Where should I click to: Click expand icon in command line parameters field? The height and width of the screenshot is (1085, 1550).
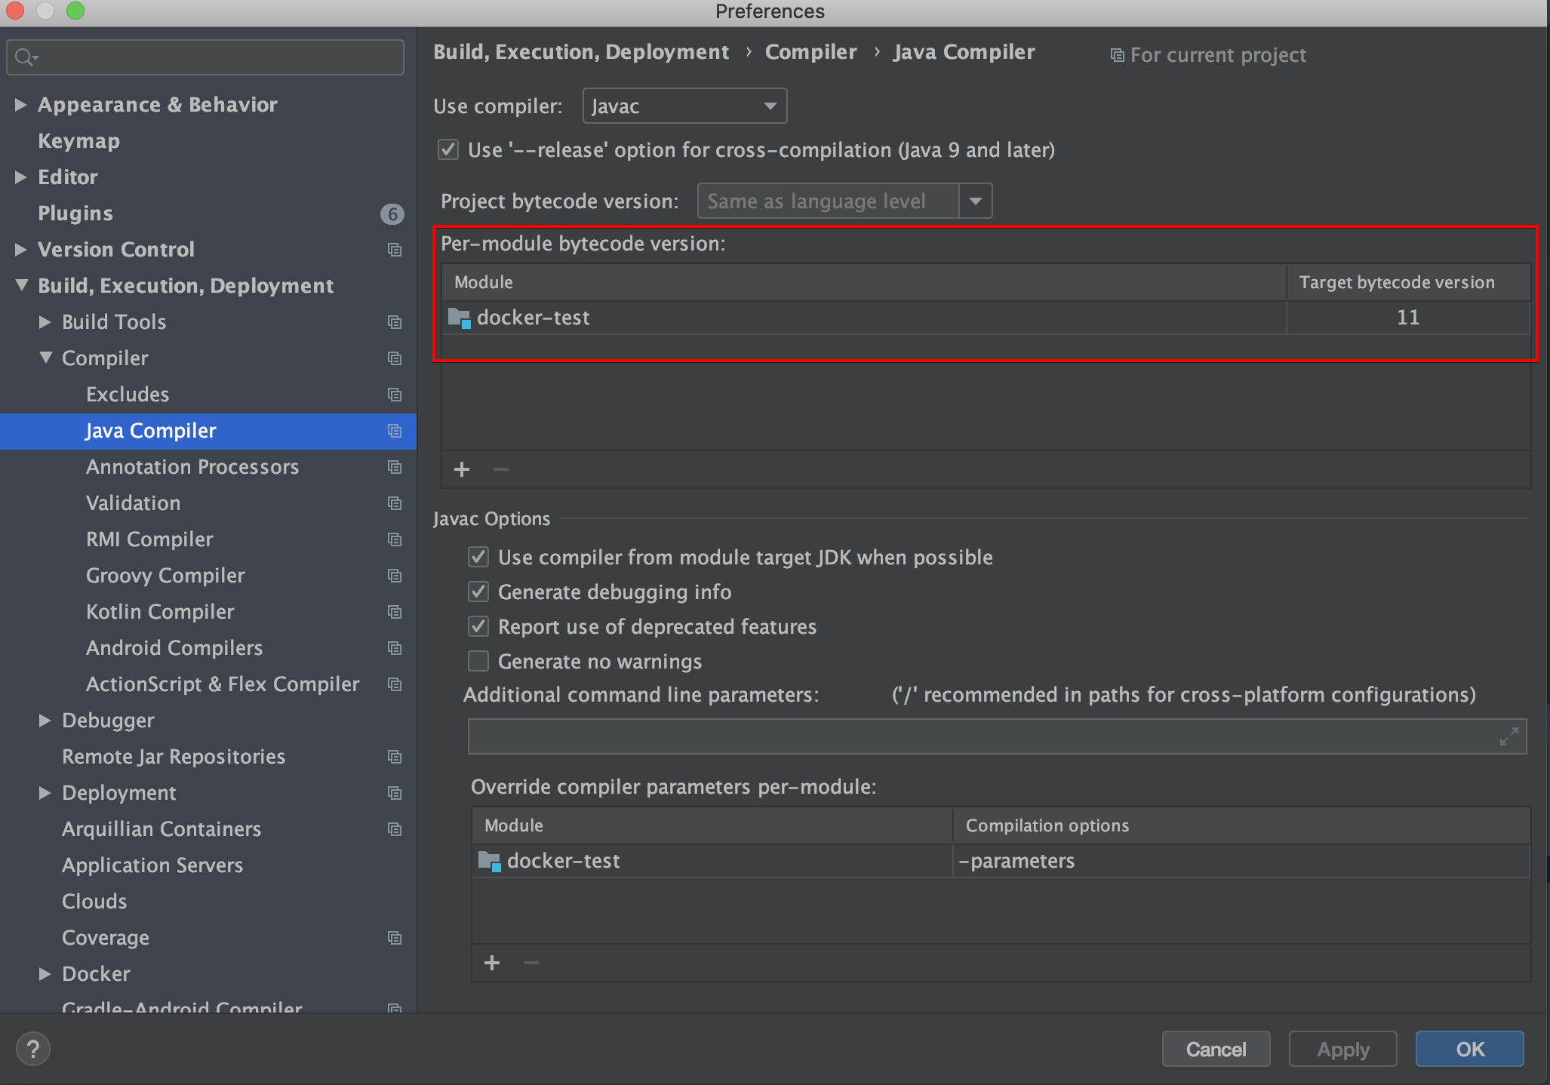coord(1508,736)
